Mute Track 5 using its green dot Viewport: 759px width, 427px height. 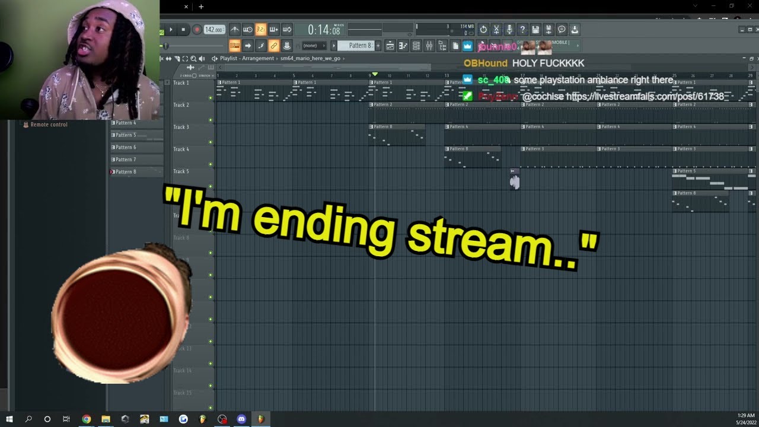[211, 187]
